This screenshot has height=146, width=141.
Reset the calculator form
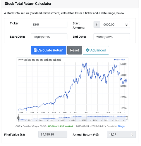point(75,50)
